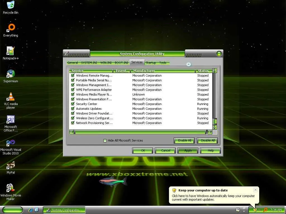Select the Services tab
286x214 pixels.
(x=137, y=62)
